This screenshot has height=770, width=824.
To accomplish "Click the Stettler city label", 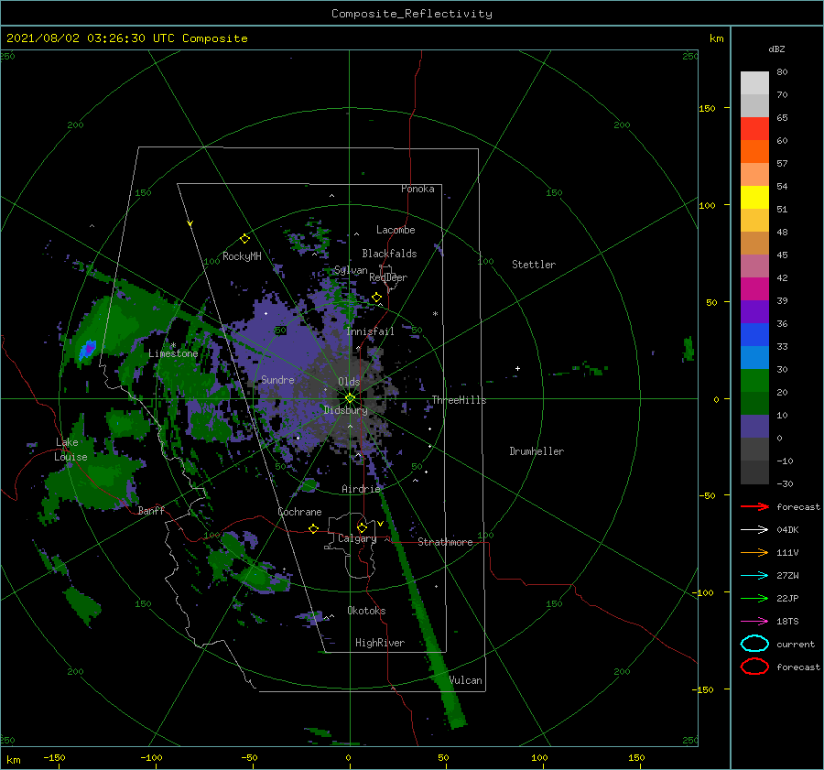I will pos(534,265).
